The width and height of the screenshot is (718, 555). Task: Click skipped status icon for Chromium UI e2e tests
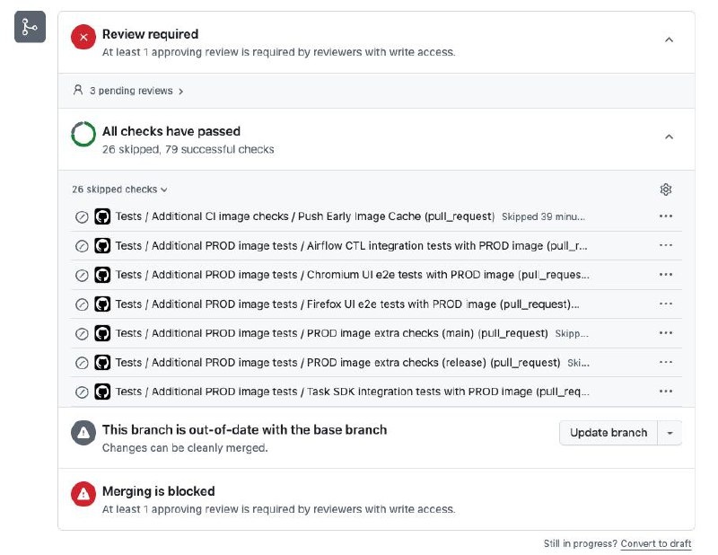pos(82,275)
